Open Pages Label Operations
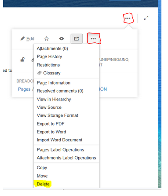Image resolution: width=168 pixels, height=196 pixels. click(66, 150)
